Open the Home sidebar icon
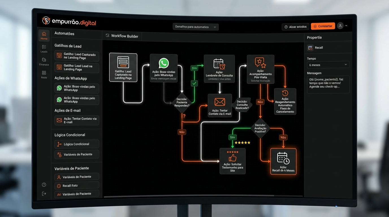 [x=44, y=36]
